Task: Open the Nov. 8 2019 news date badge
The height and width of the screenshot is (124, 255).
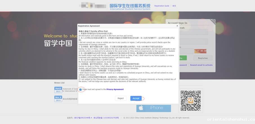Action: coord(58,99)
